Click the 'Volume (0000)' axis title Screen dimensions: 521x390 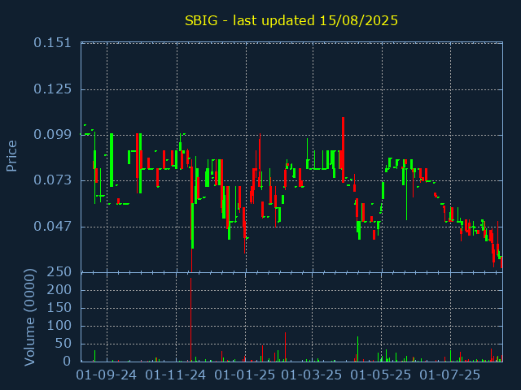[x=29, y=318]
